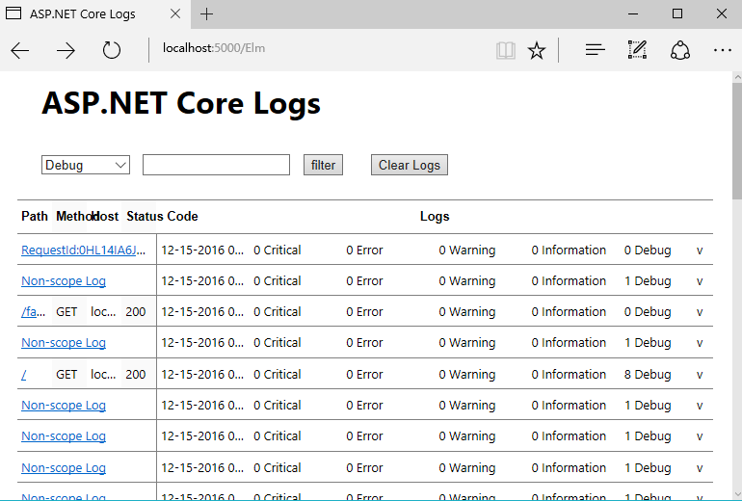Viewport: 742px width, 501px height.
Task: Maximize the browser window
Action: point(677,13)
